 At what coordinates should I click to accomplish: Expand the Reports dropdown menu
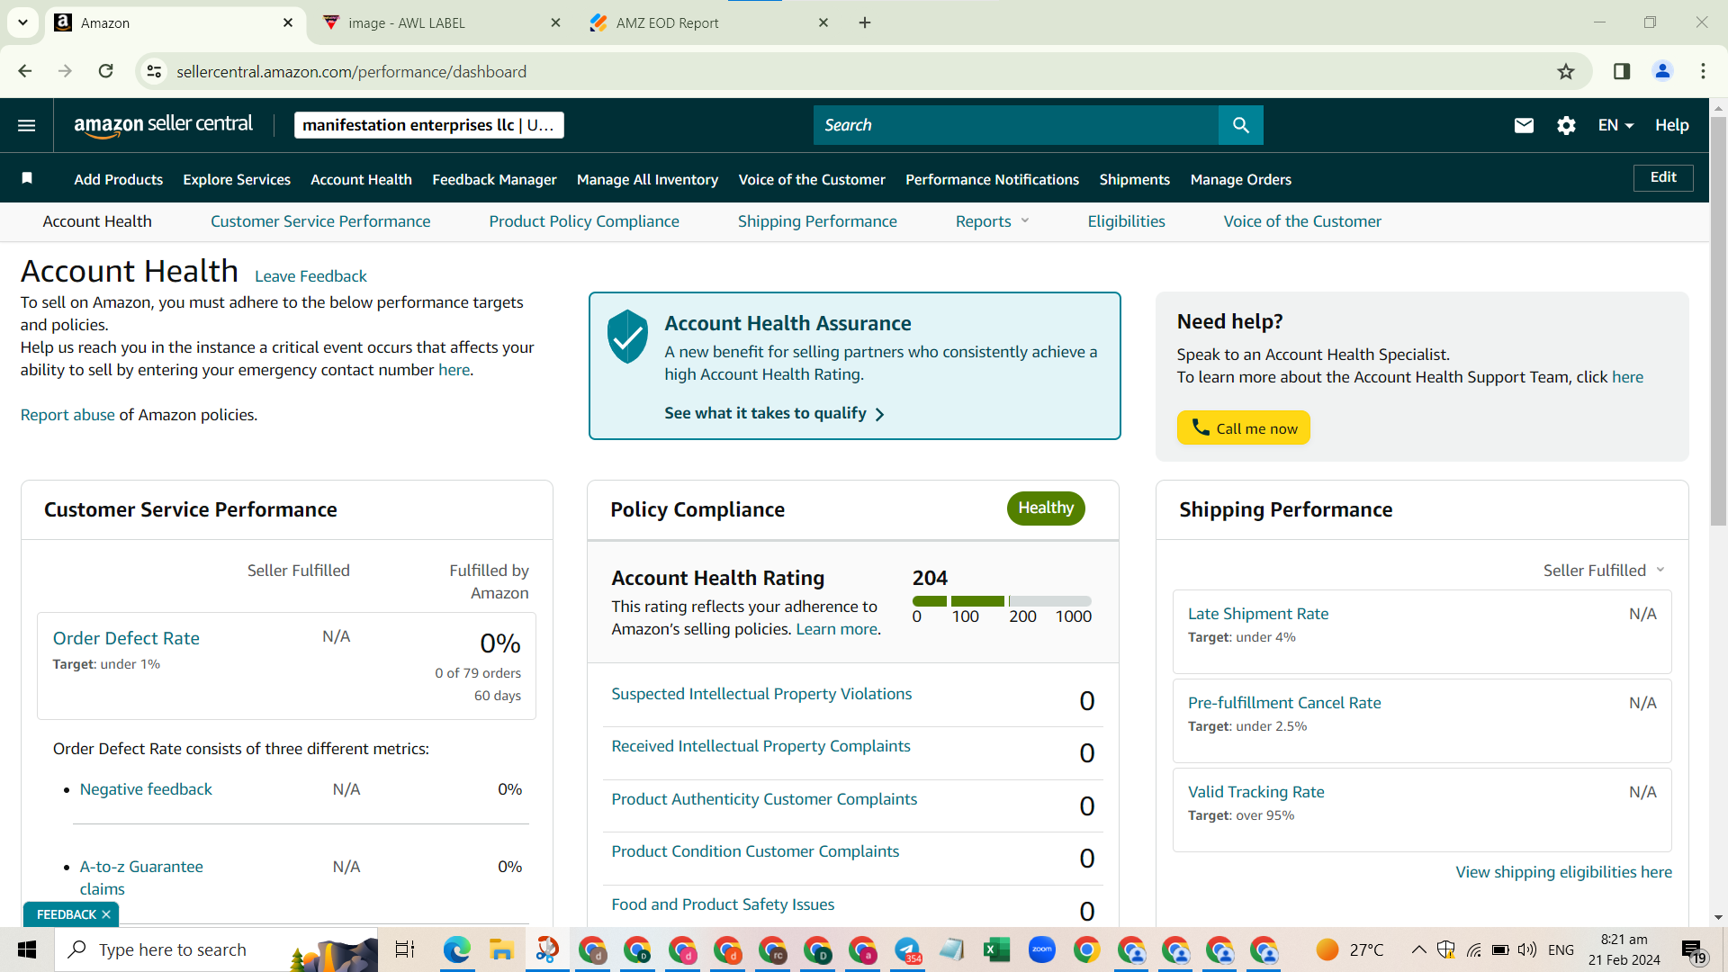(x=992, y=221)
